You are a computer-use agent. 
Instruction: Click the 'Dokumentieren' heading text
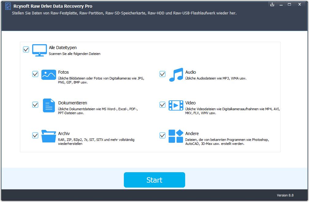tap(73, 103)
